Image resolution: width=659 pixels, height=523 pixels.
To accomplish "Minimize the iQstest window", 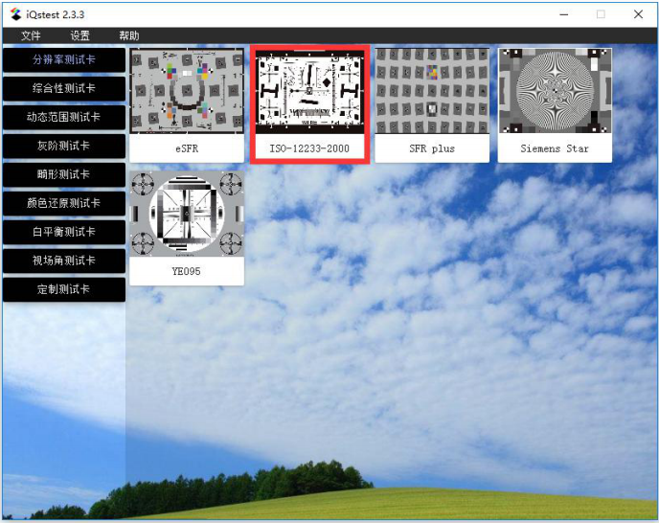I will (x=564, y=14).
